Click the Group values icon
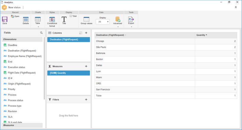The height and width of the screenshot is (130, 242). point(86,19)
